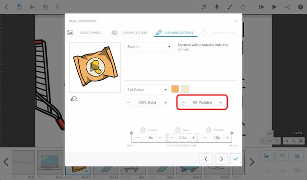
Task: Go to next element in dialog
Action: click(222, 159)
